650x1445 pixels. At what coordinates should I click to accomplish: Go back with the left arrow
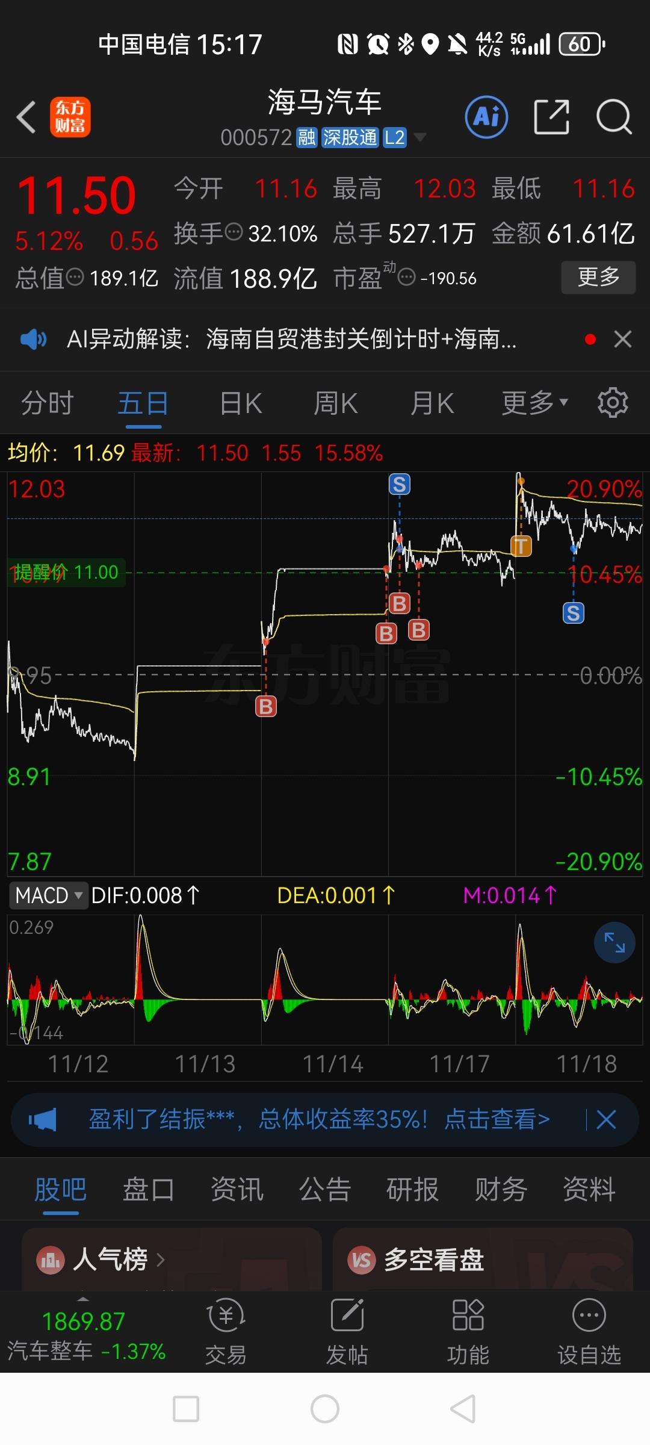pos(26,117)
